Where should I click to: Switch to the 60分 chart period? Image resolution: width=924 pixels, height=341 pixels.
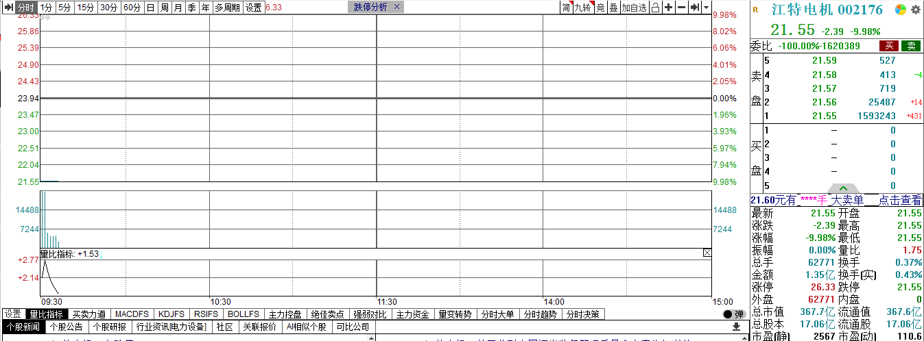click(x=132, y=8)
